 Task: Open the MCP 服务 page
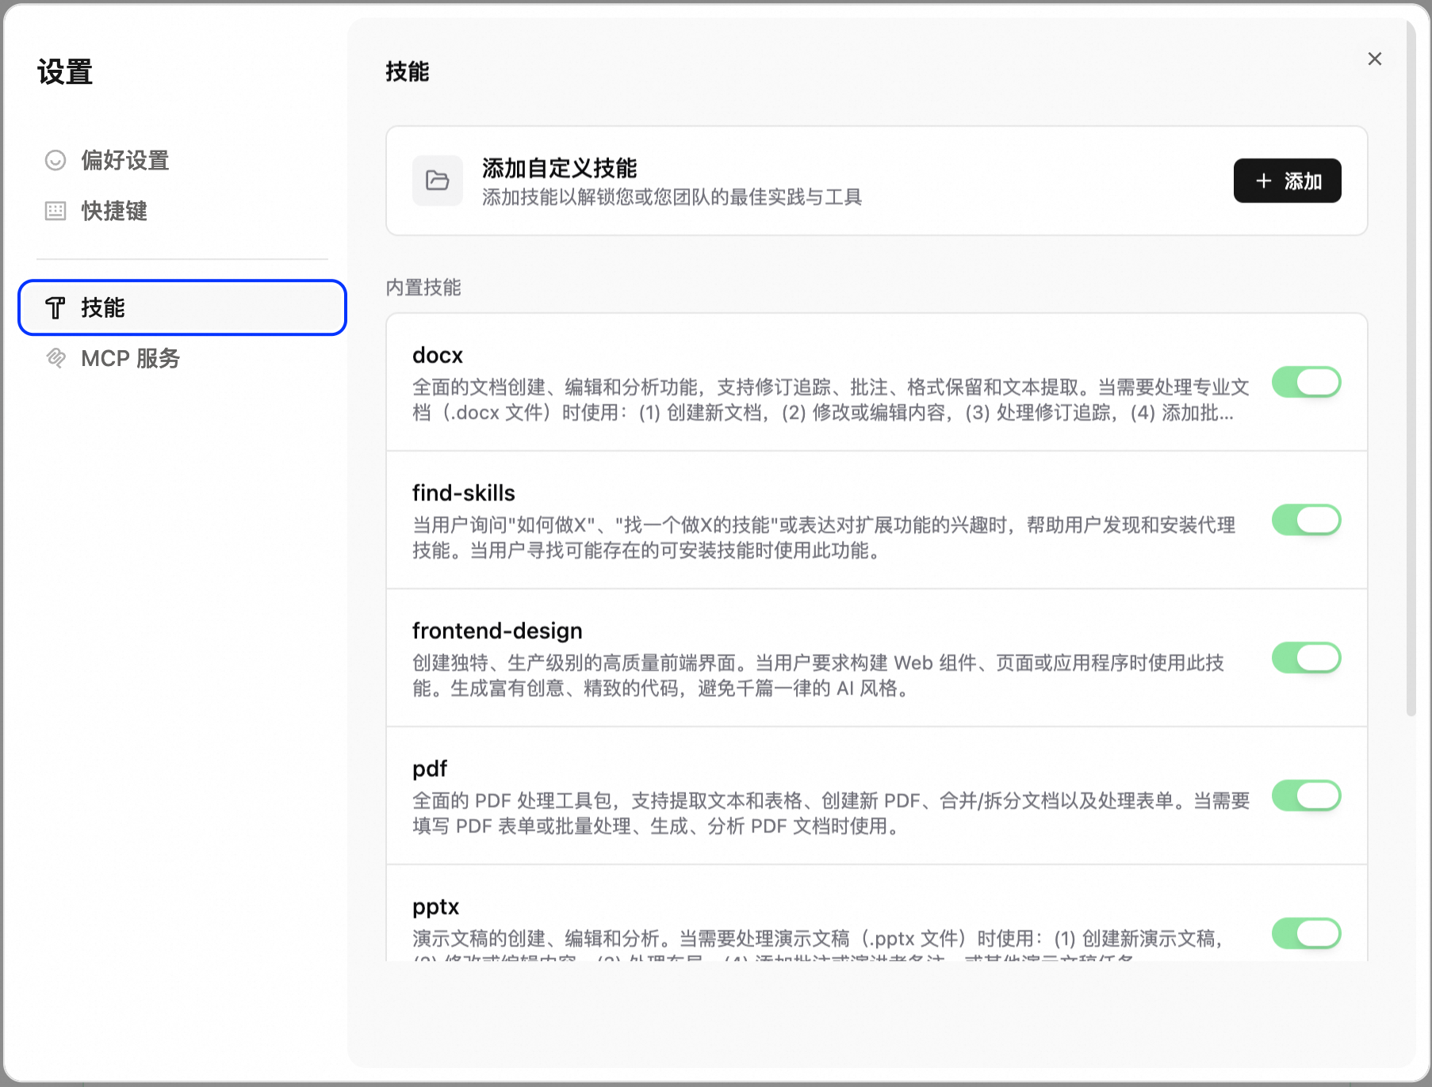[x=130, y=359]
